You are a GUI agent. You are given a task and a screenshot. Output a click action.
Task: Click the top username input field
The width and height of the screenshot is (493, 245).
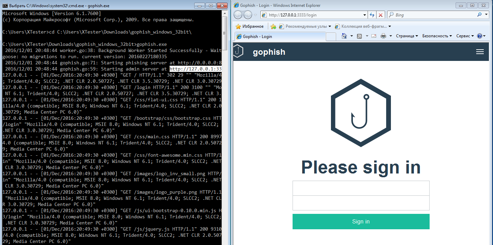361,188
